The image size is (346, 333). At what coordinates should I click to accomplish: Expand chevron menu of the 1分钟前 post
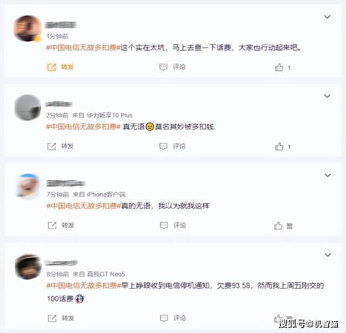[x=327, y=17]
